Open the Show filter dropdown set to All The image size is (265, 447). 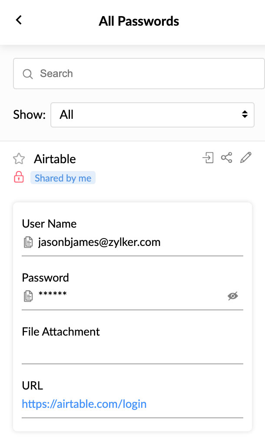point(152,115)
